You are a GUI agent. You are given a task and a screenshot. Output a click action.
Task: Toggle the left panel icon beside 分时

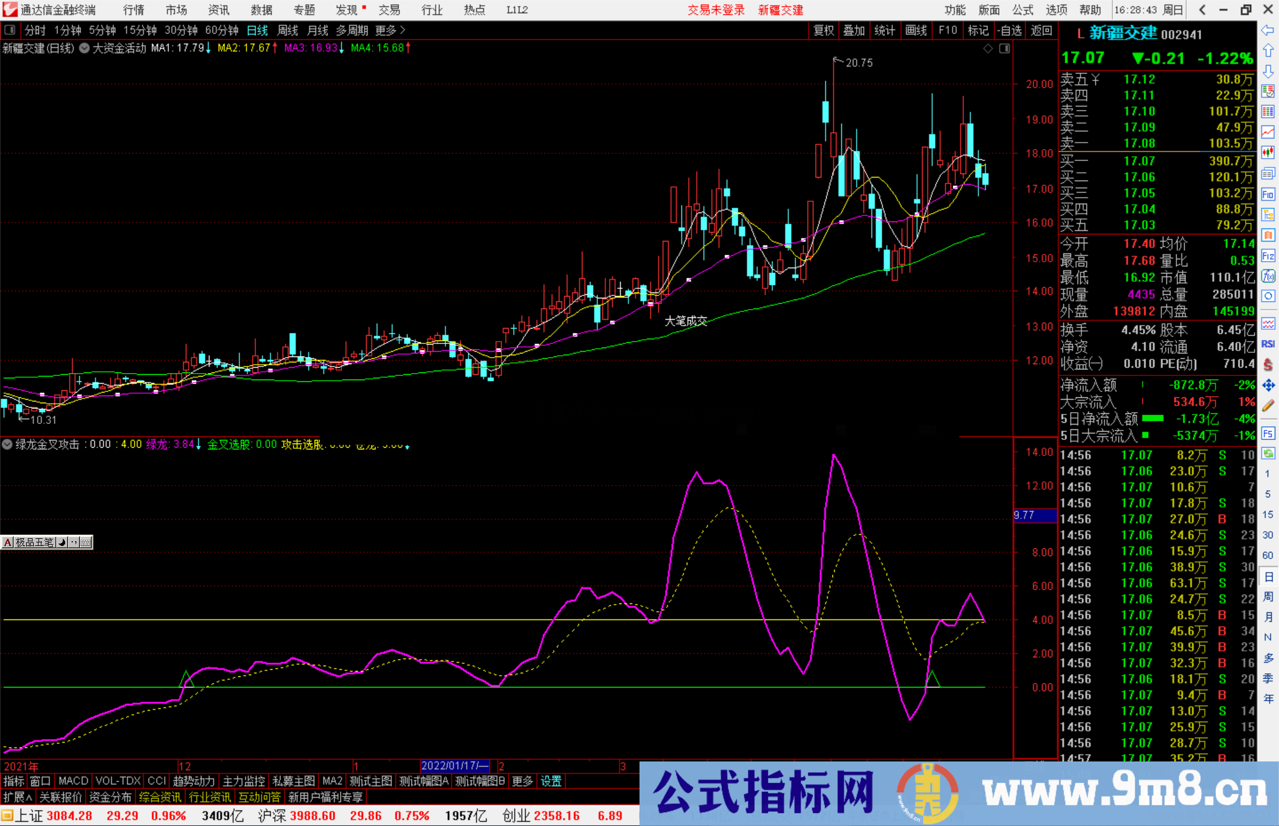(10, 30)
